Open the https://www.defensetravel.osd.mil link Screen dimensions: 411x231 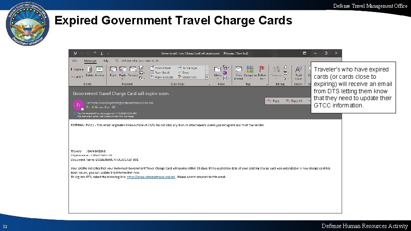pyautogui.click(x=151, y=177)
